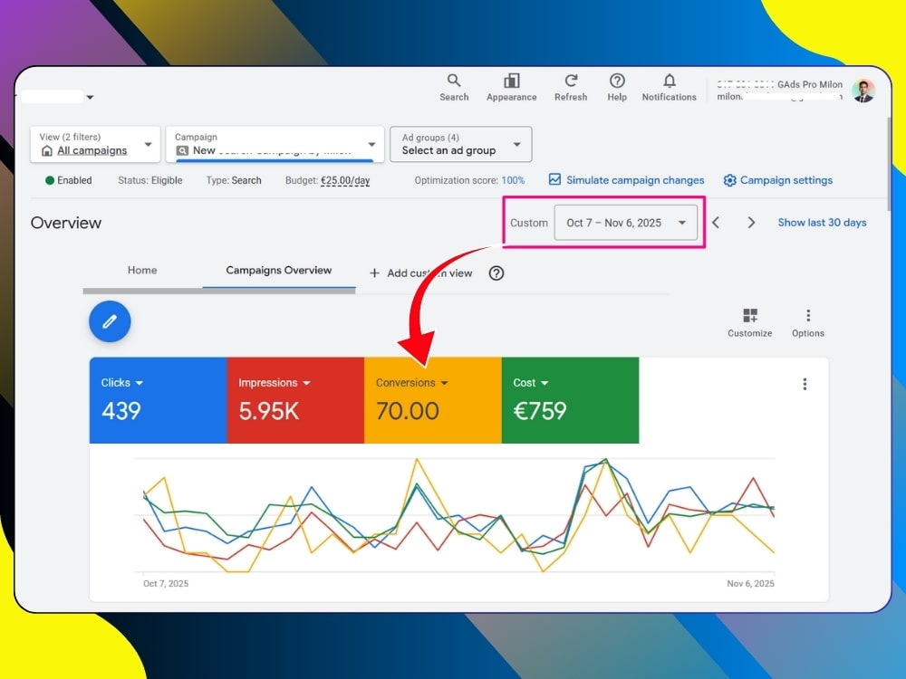Select the Campaigns Overview tab
The height and width of the screenshot is (679, 906).
pyautogui.click(x=278, y=270)
